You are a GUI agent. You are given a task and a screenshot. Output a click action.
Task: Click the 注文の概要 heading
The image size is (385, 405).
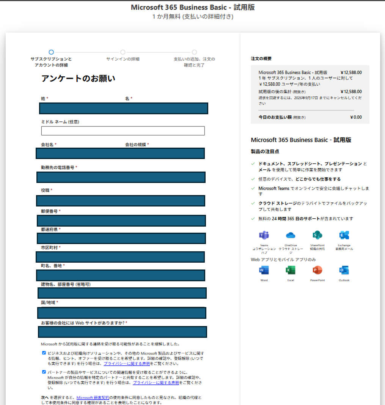[261, 58]
